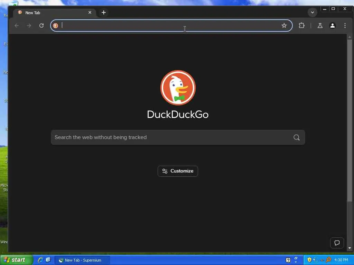Image resolution: width=354 pixels, height=265 pixels.
Task: Click the DuckDuckGo duck logo
Action: (x=178, y=88)
